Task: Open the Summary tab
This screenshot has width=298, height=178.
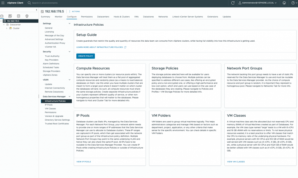Action: [45, 17]
